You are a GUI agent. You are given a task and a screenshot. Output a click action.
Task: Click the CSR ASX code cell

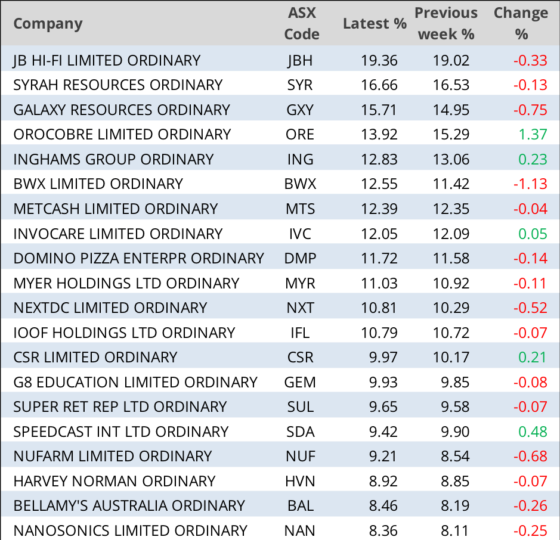300,357
